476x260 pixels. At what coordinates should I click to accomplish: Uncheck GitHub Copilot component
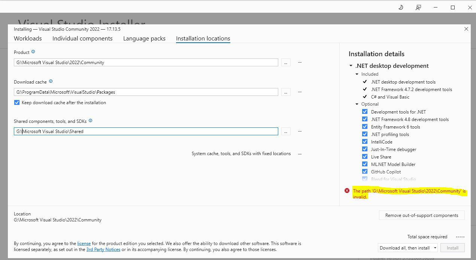[365, 172]
